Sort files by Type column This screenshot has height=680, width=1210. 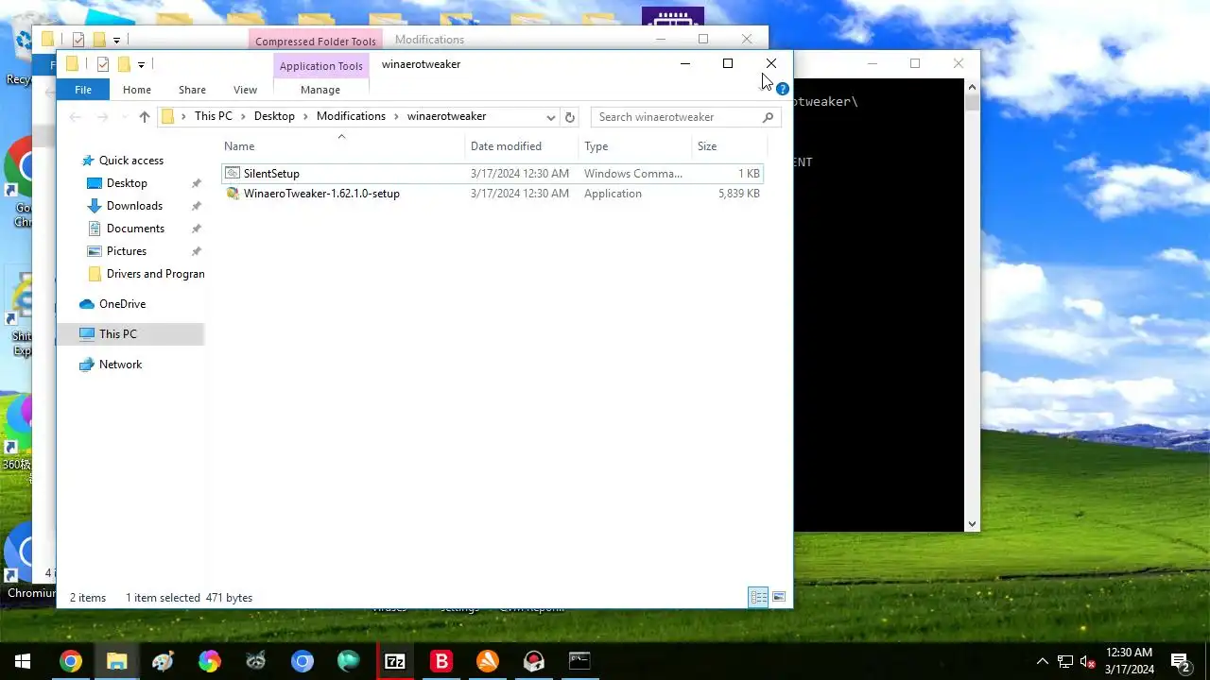click(x=634, y=146)
